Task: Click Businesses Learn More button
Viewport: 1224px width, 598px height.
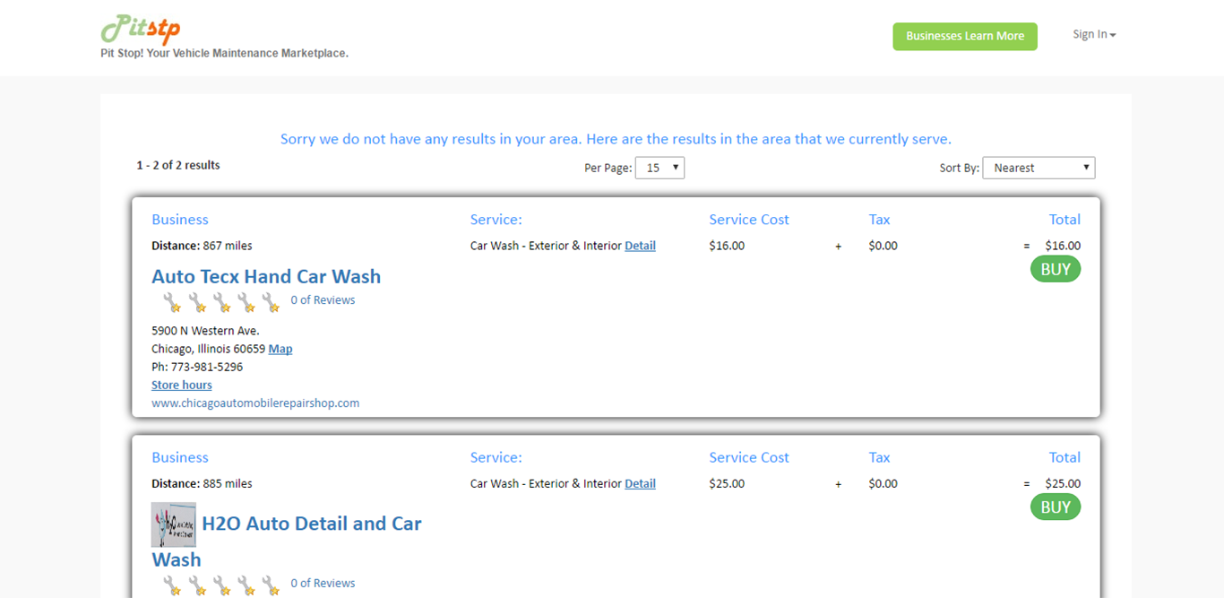Action: click(x=964, y=36)
